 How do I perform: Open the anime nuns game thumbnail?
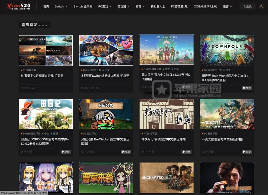[x=46, y=178]
